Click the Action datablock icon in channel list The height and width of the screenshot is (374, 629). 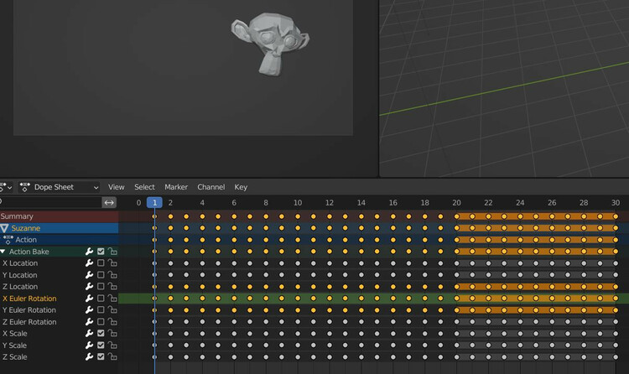coord(8,240)
